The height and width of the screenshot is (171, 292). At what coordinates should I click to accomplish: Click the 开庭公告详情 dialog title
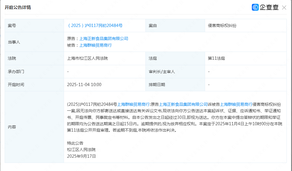(x=18, y=8)
